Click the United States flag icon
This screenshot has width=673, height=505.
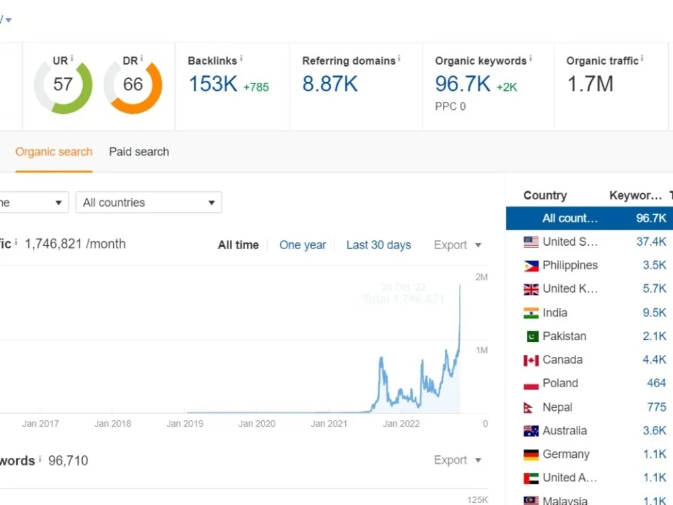(x=531, y=242)
